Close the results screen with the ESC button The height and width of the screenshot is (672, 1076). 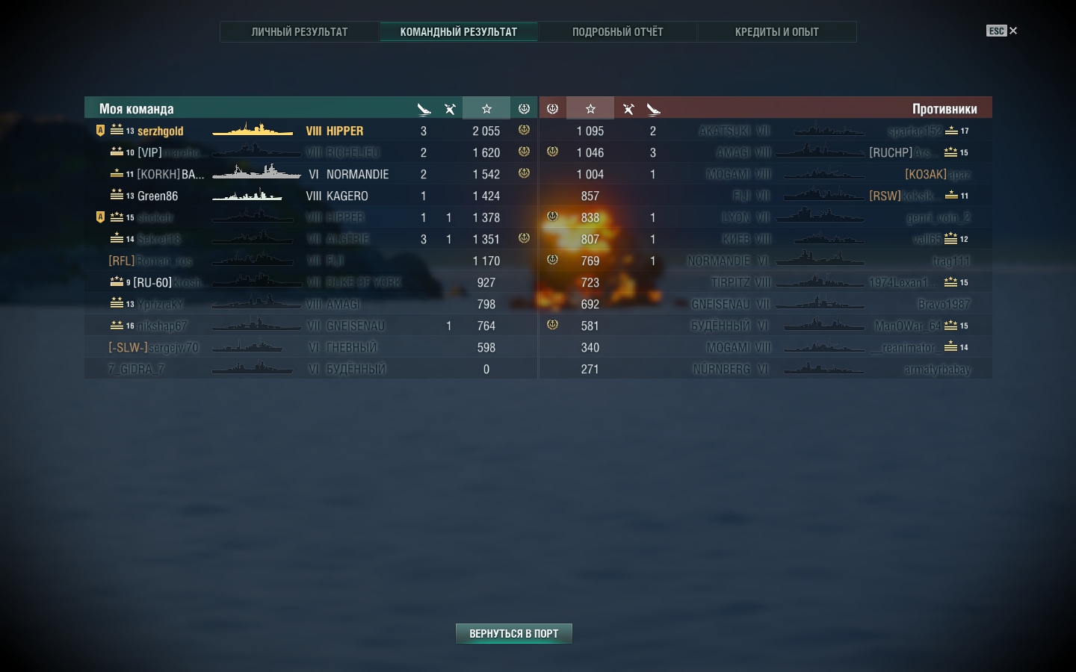1001,31
